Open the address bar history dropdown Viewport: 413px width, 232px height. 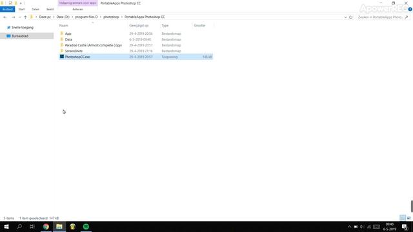tap(345, 17)
